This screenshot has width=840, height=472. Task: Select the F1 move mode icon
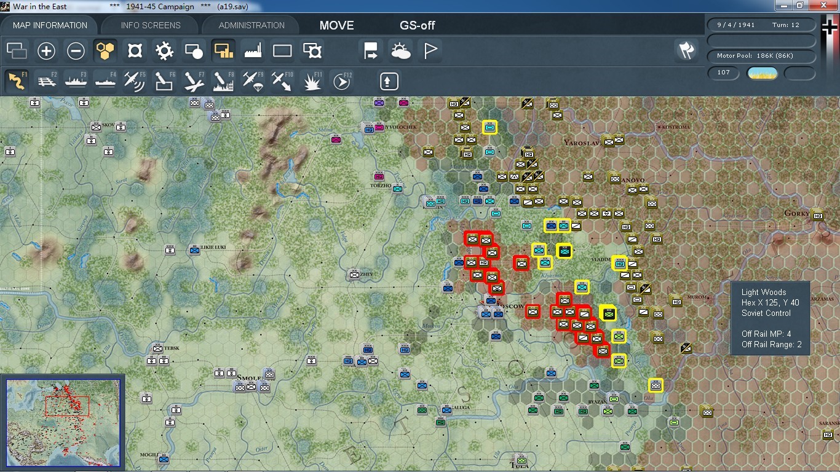tap(17, 81)
